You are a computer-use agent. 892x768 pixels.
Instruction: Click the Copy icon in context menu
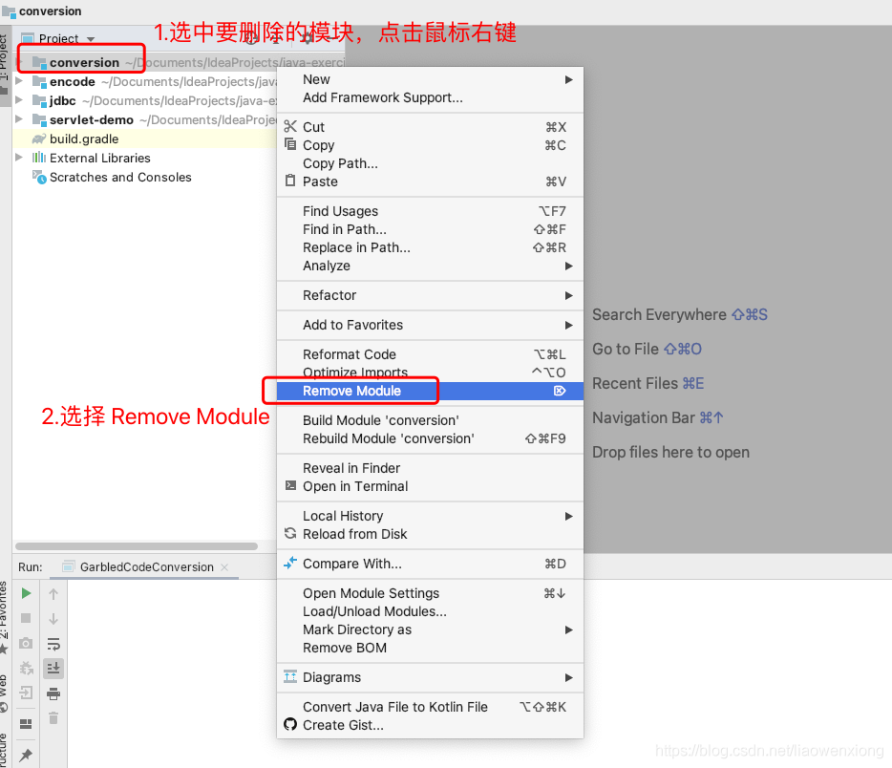tap(290, 144)
